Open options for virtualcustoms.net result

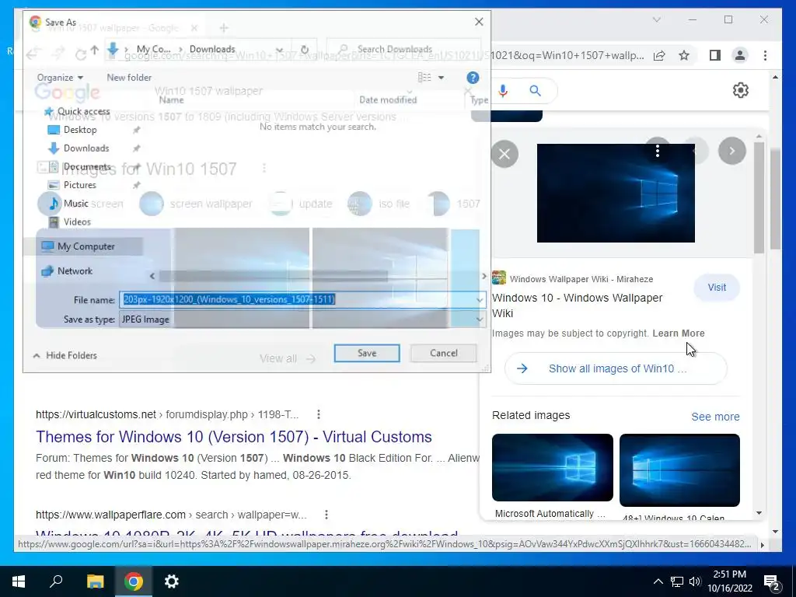click(318, 415)
